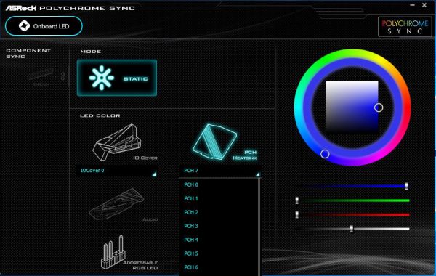Screen dimensions: 436x276
Task: Click the green channel slider track
Action: (353, 200)
